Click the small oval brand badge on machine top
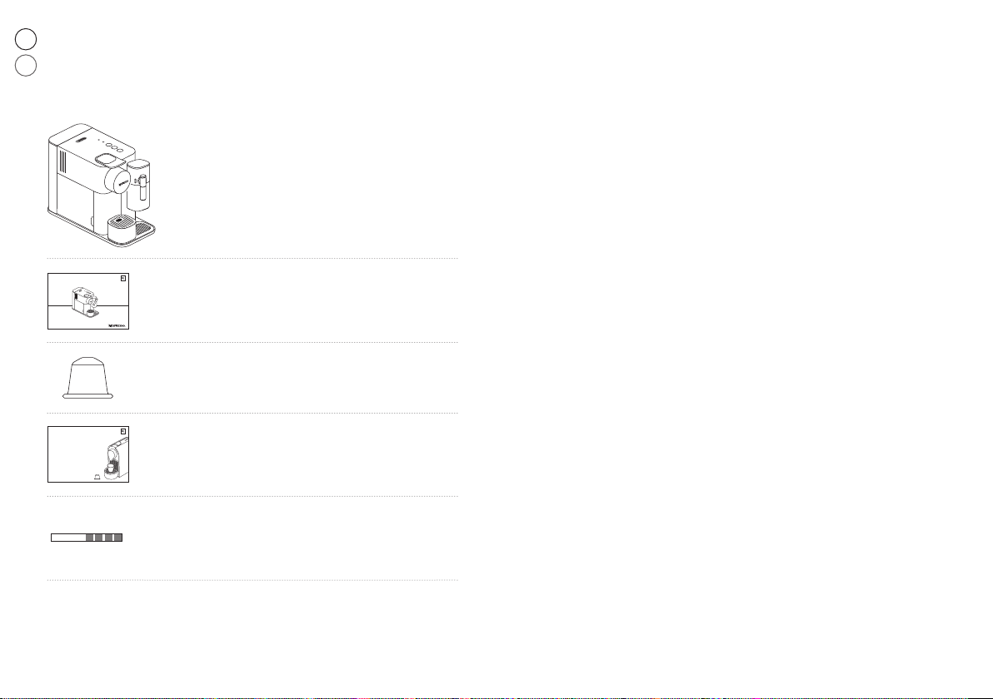Viewport: 993px width, 699px height. coord(81,141)
